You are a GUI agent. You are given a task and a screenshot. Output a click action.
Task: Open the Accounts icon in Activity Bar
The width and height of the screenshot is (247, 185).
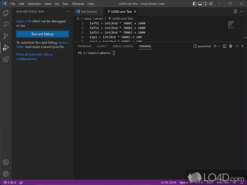pyautogui.click(x=6, y=162)
